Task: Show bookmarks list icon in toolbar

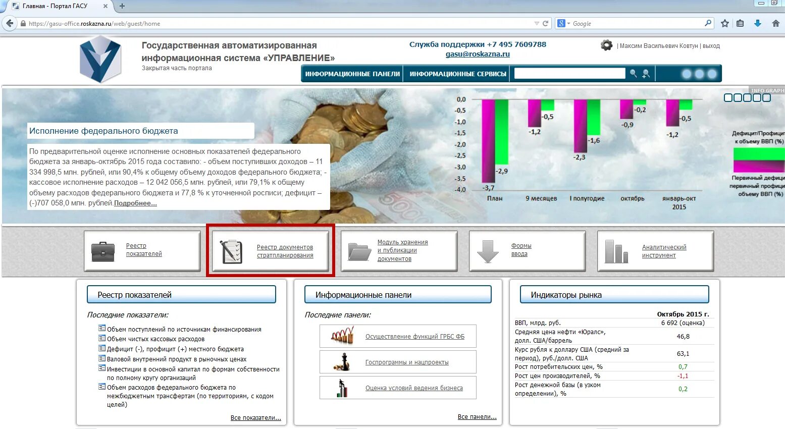Action: pyautogui.click(x=740, y=23)
